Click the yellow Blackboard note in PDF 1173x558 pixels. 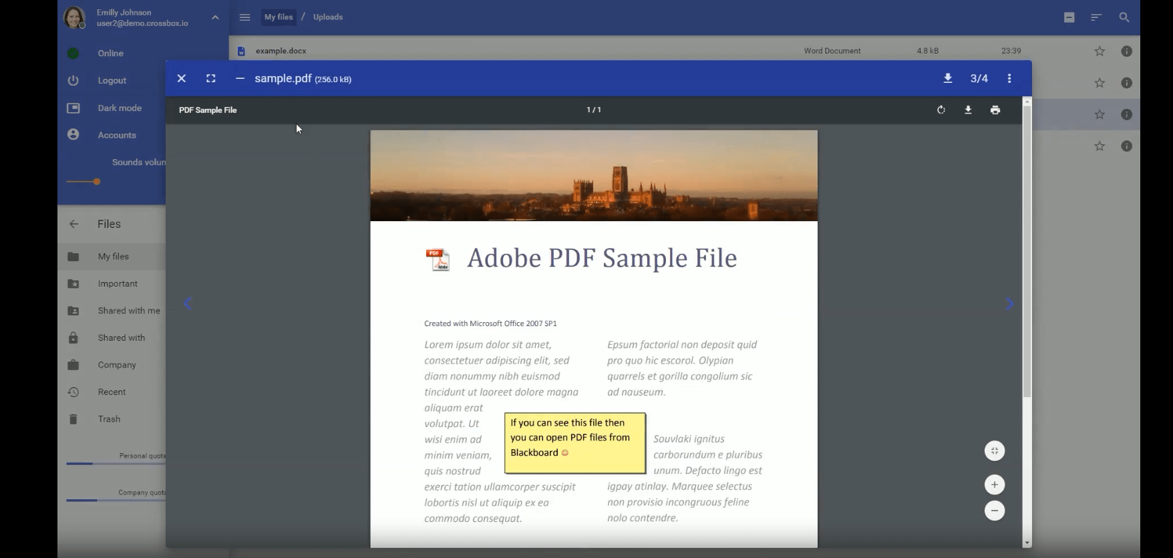point(575,443)
